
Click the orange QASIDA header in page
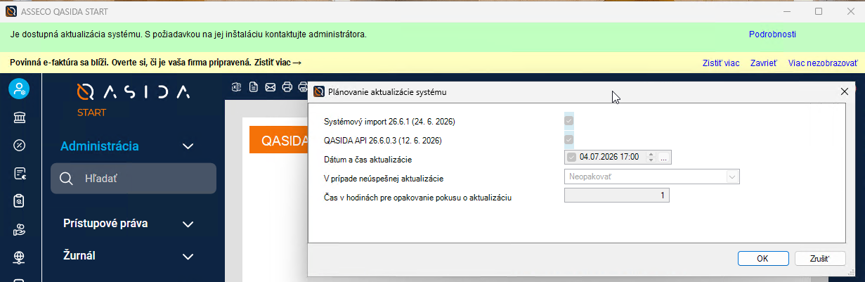tap(279, 139)
